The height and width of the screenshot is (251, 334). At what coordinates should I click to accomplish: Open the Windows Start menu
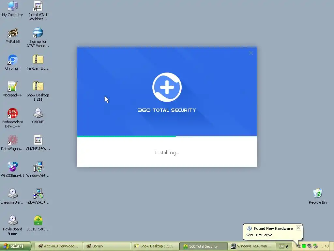(15, 246)
